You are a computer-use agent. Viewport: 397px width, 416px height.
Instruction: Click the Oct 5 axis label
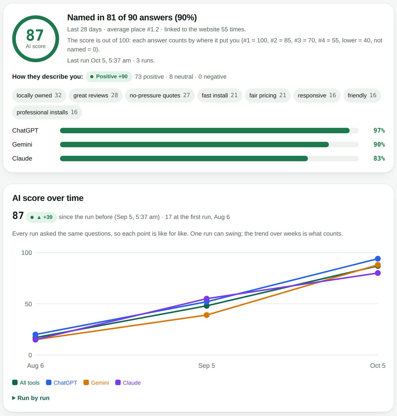[x=378, y=366]
